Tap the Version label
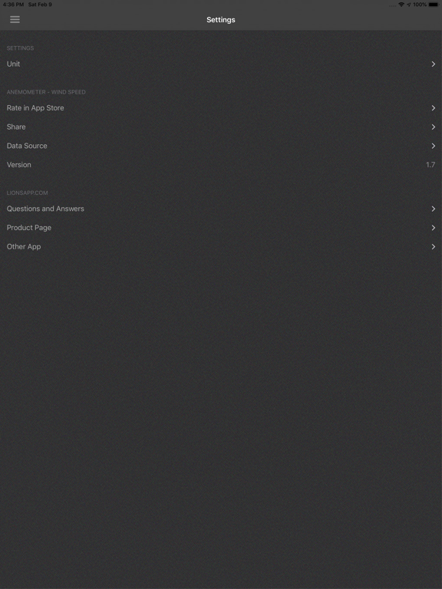 (18, 165)
